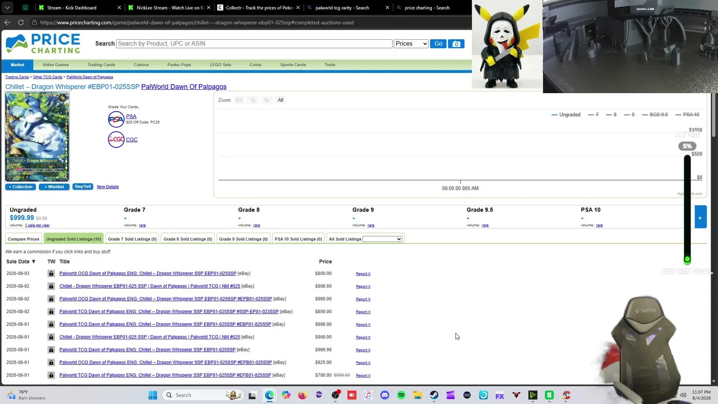
Task: Click the Buy/Sell button
Action: tap(82, 187)
